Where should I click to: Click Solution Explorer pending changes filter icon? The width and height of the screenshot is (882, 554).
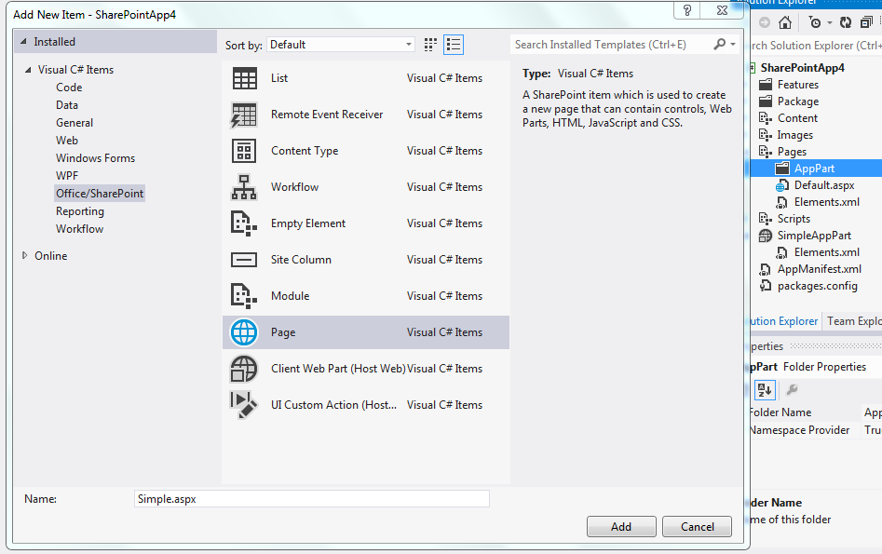(x=815, y=22)
